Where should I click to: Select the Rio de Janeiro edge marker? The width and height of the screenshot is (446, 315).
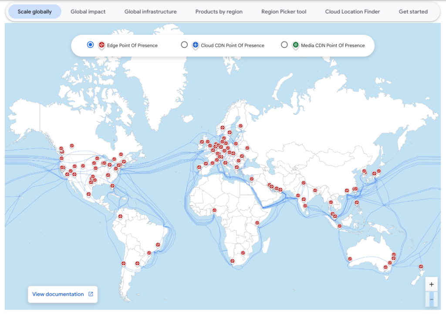click(x=158, y=245)
